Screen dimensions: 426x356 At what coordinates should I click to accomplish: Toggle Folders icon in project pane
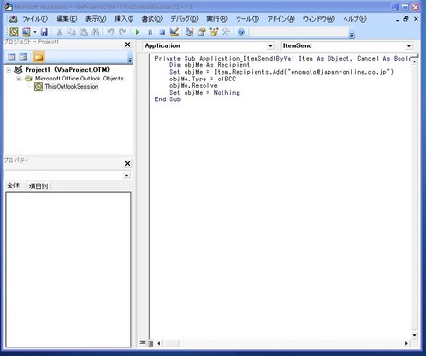point(39,57)
